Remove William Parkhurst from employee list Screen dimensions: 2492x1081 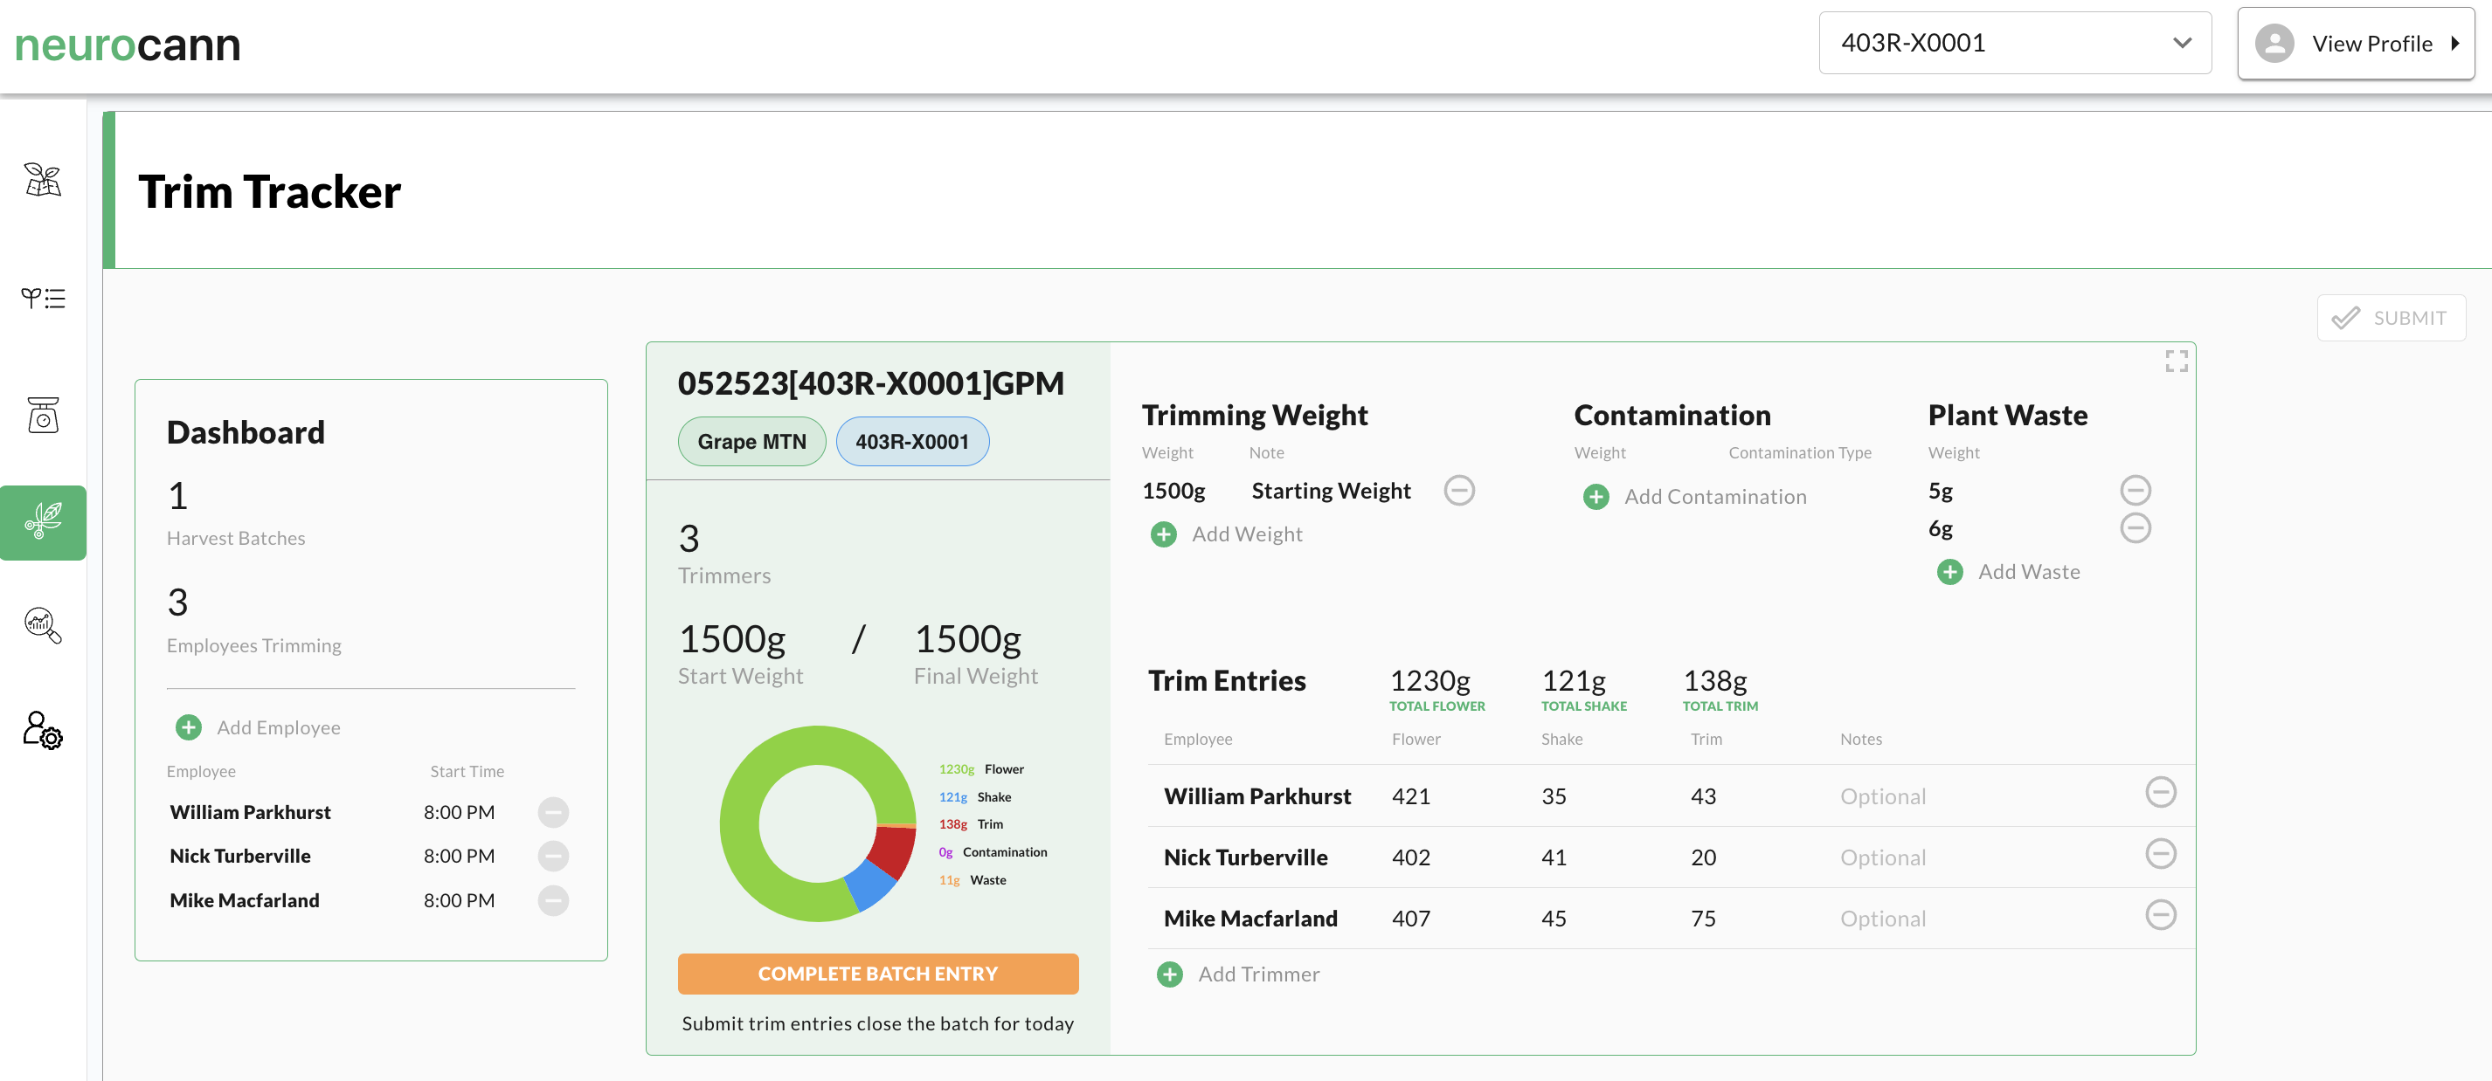(553, 812)
